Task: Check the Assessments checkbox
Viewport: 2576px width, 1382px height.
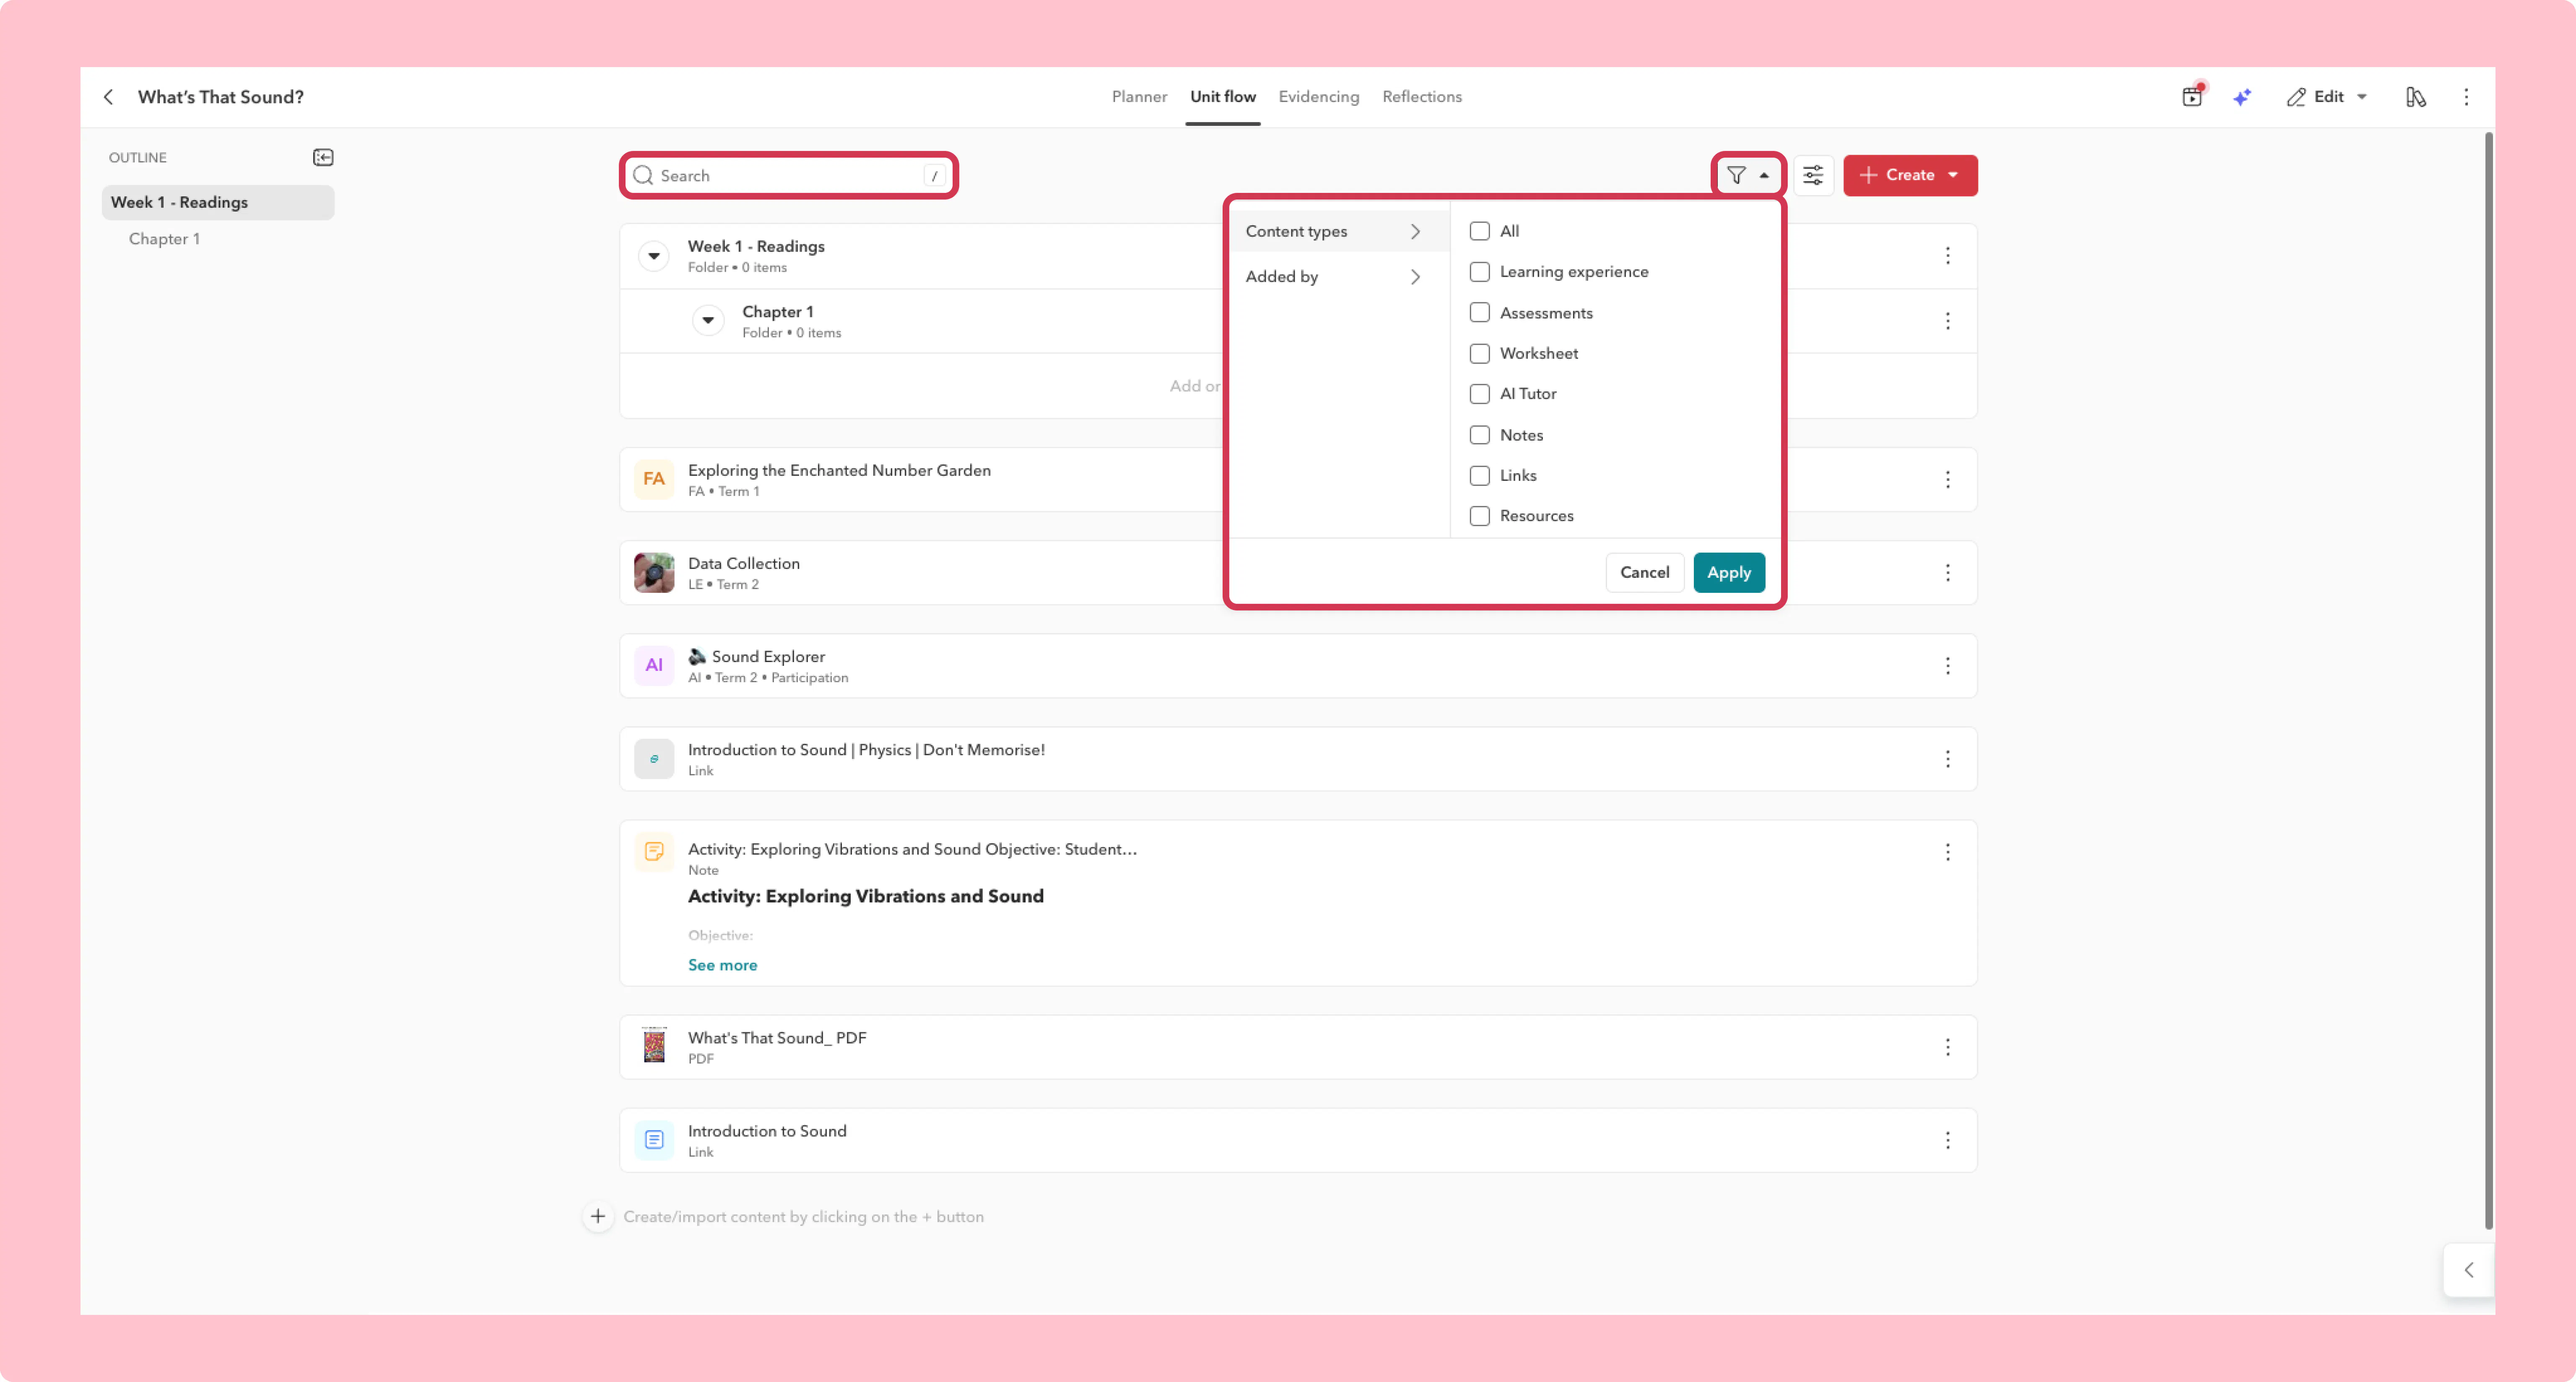Action: coord(1480,313)
